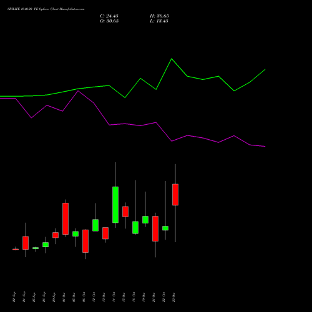Screen dimensions: 312x312
Task: Click the tiny green candle above 25 Sep
Action: 36,248
